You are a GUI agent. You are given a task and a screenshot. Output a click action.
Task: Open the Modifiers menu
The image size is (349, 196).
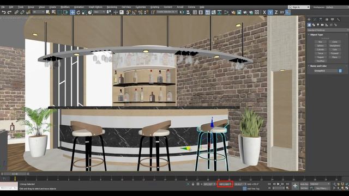[x=65, y=7]
